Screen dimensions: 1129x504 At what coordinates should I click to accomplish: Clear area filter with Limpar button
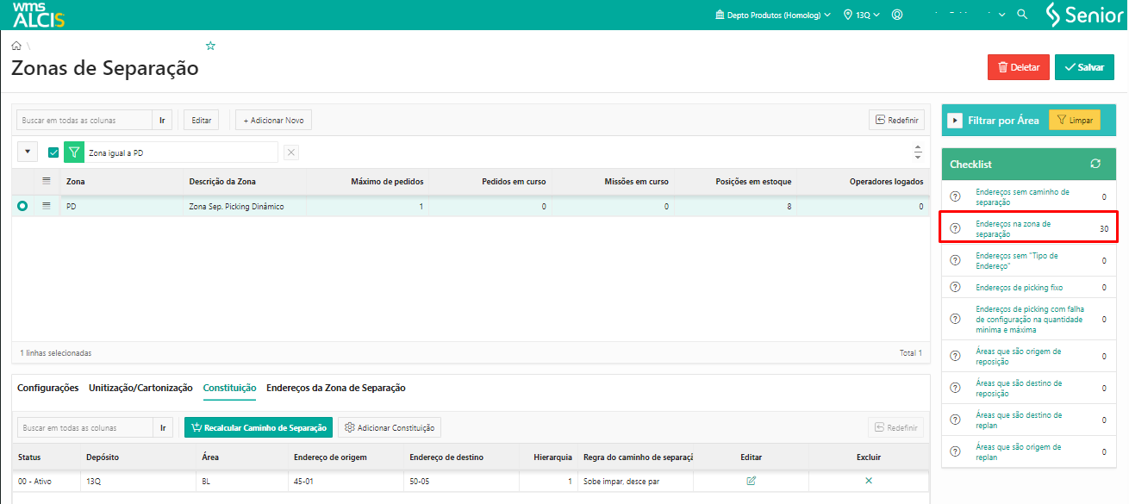click(x=1075, y=121)
